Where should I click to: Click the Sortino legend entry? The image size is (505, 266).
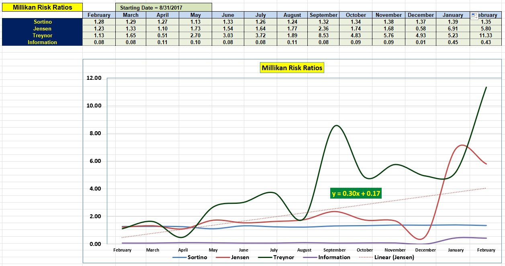coord(190,257)
